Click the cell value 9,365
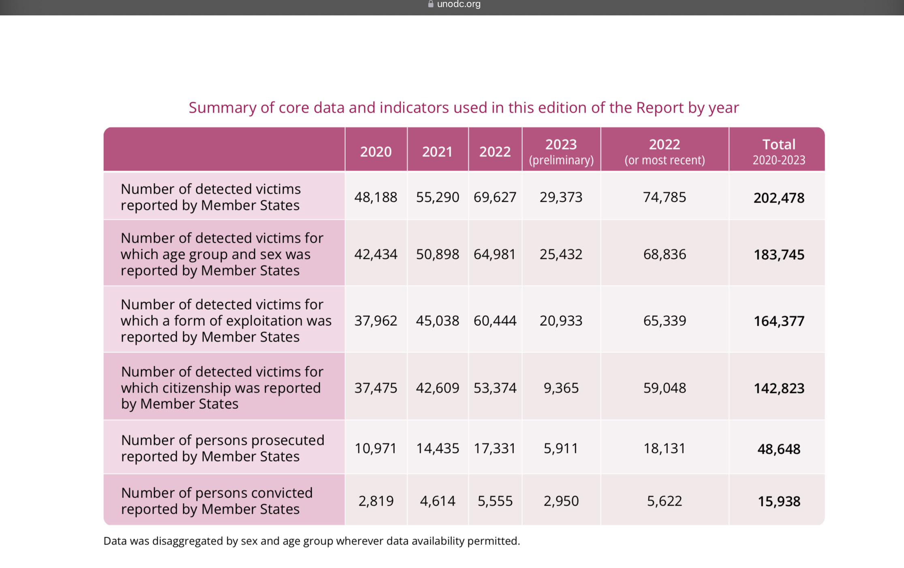Viewport: 904px width, 568px height. [x=561, y=388]
